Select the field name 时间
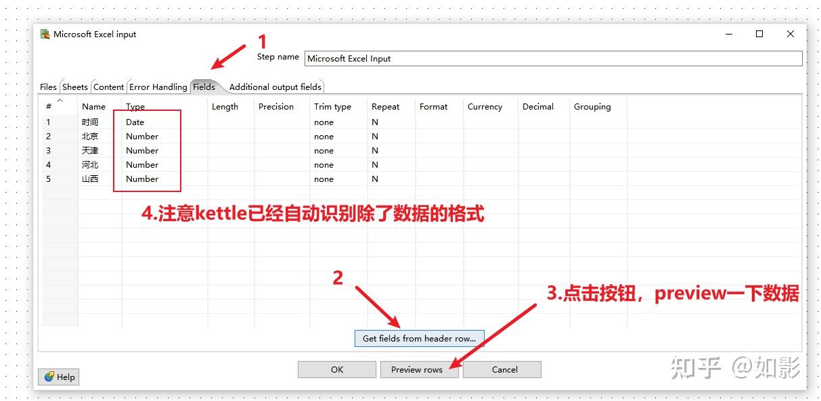821x401 pixels. 90,122
